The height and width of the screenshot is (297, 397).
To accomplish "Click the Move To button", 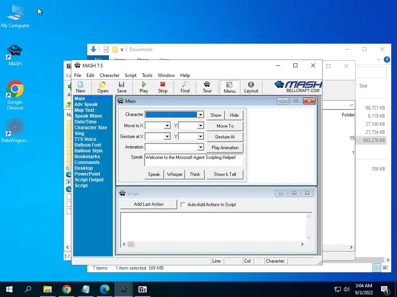I will coord(225,126).
